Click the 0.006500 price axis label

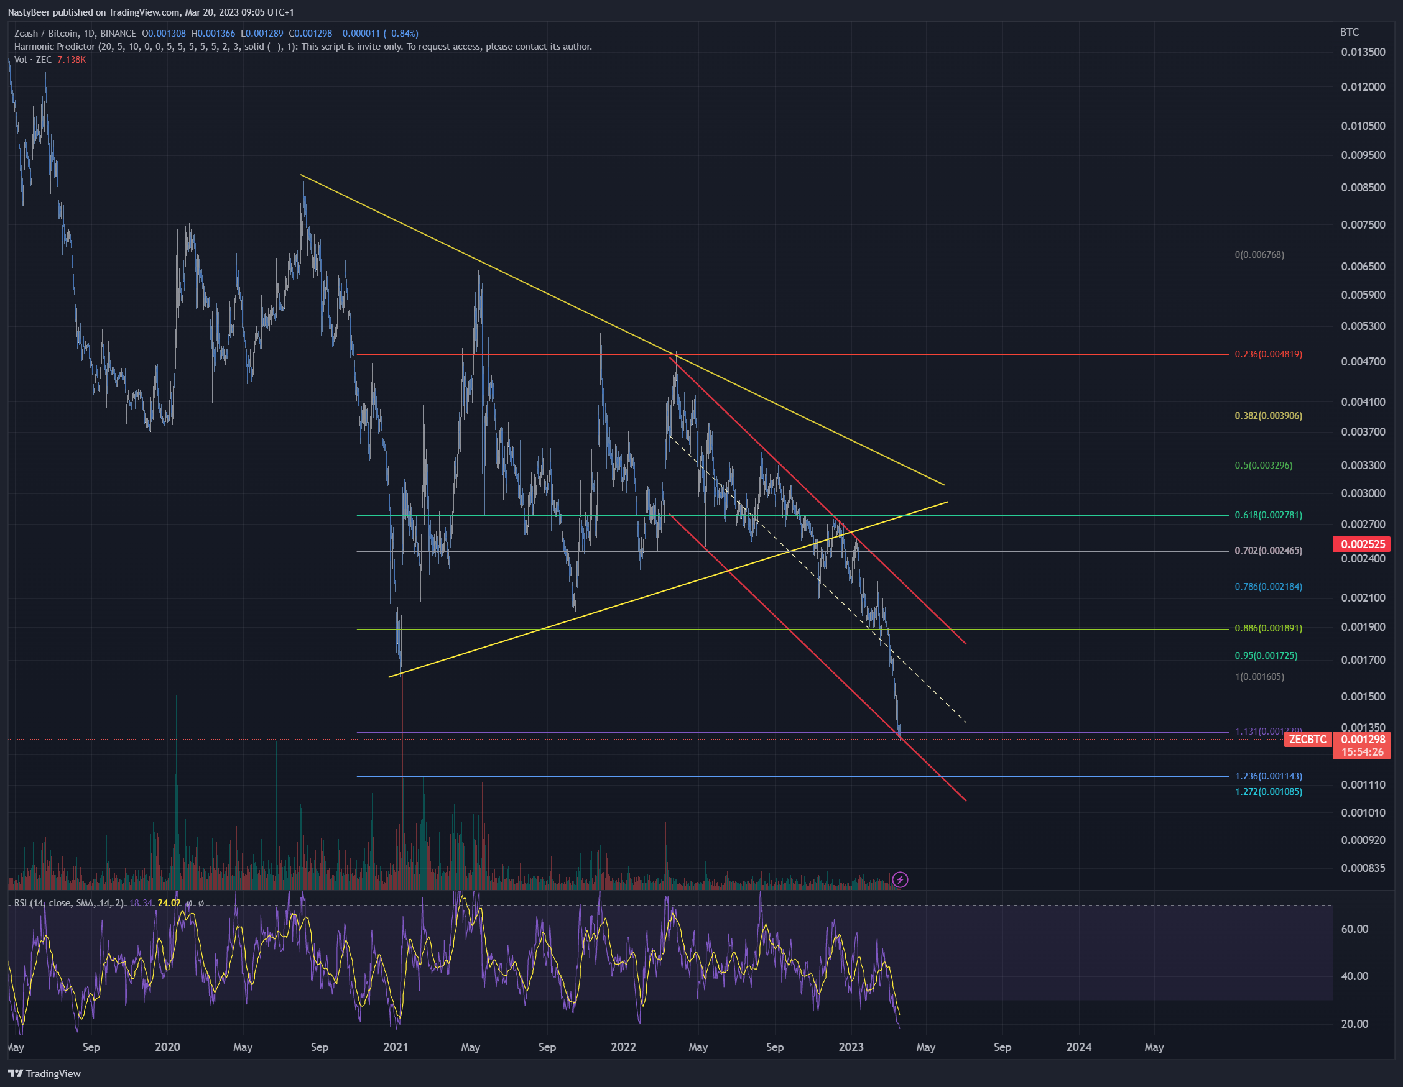[x=1363, y=267]
